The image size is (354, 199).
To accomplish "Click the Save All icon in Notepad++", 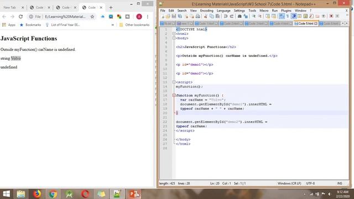I will point(180,16).
